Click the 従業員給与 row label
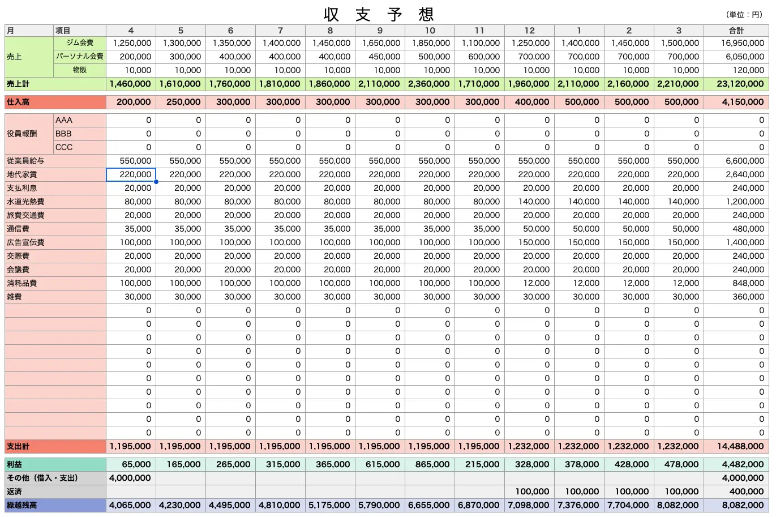This screenshot has height=517, width=776. coord(55,161)
